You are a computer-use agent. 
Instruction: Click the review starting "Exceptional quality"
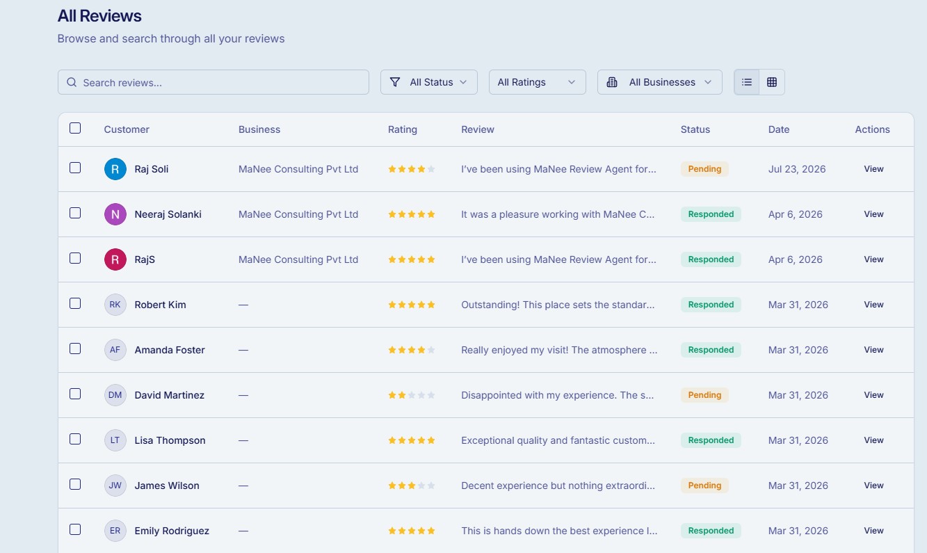(558, 440)
